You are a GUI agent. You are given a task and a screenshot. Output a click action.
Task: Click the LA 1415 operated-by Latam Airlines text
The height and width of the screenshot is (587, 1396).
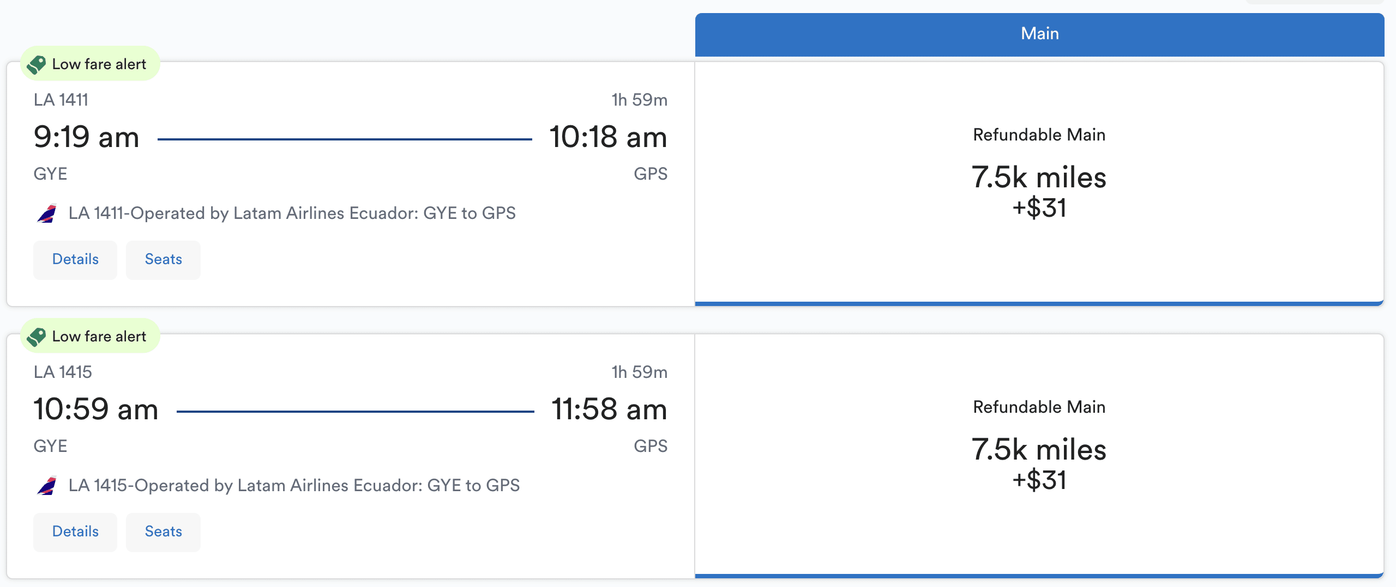tap(294, 485)
